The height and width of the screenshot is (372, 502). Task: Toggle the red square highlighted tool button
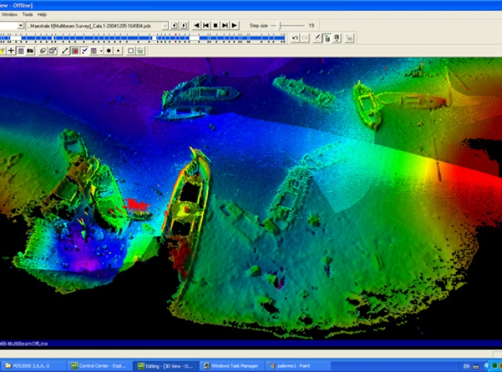tap(75, 51)
